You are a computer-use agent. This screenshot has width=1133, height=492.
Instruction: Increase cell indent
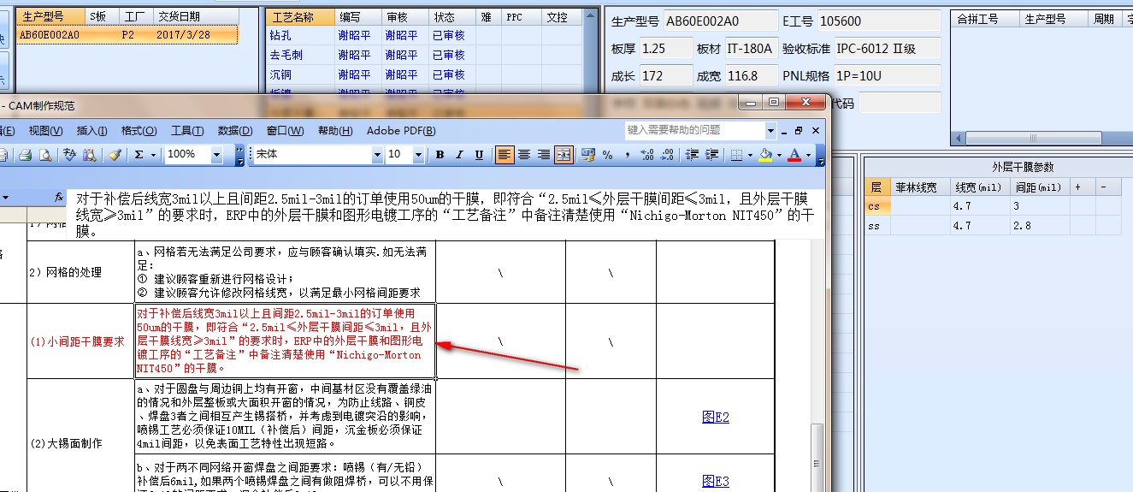click(x=711, y=155)
